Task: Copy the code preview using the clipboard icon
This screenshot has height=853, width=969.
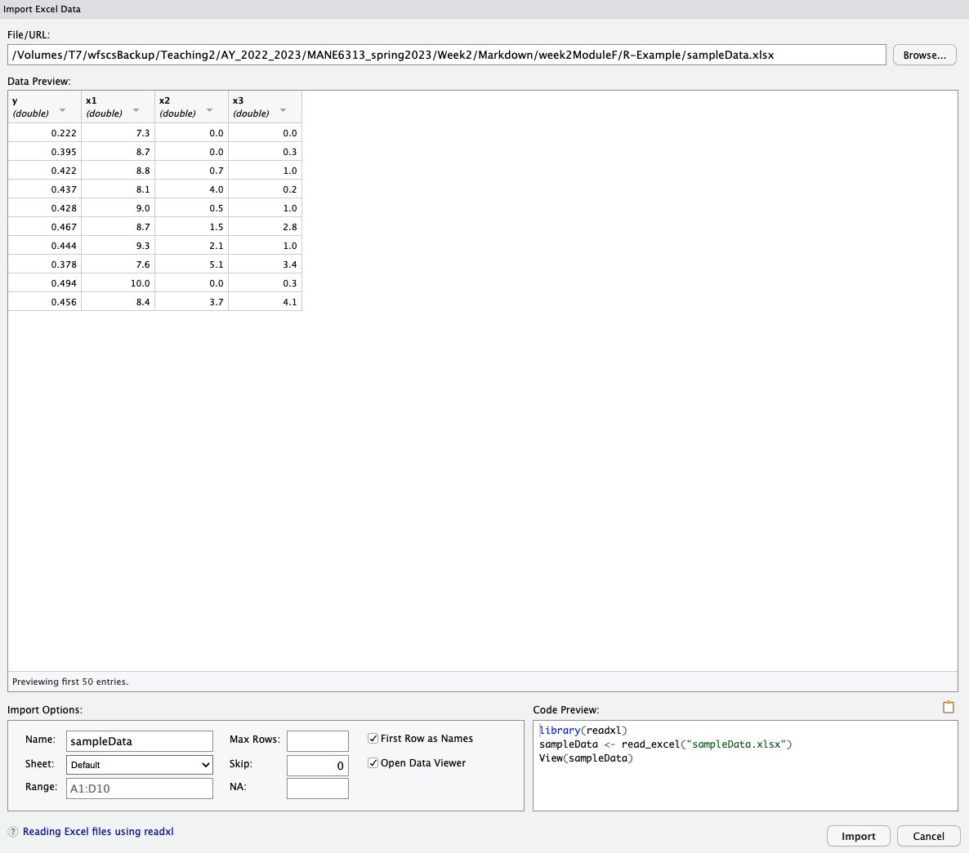Action: (948, 708)
